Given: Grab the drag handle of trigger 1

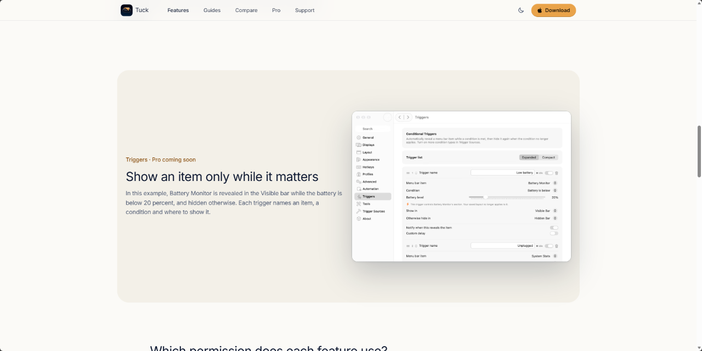Looking at the screenshot, I should pos(408,173).
